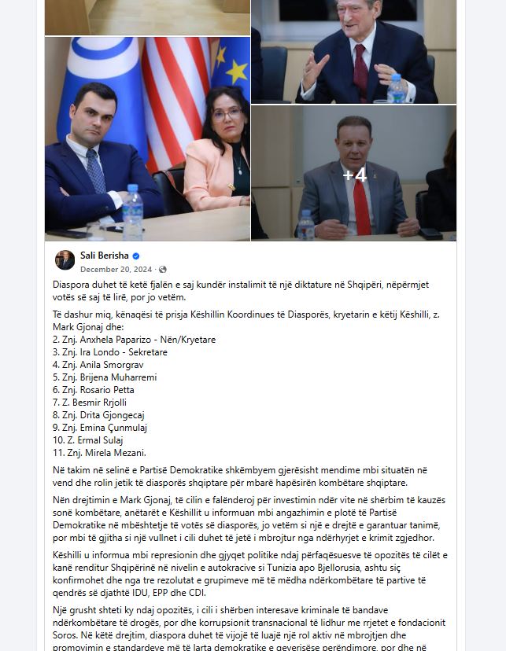Open the December 20, 2024 timestamp link

[x=116, y=270]
